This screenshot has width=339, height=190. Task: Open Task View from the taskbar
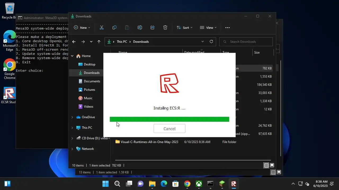pos(129,184)
